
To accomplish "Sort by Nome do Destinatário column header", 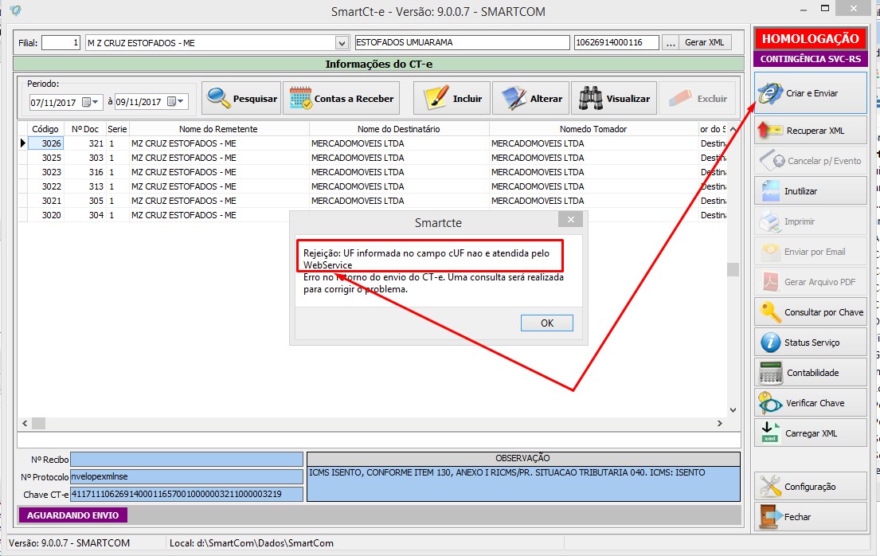I will tap(399, 128).
